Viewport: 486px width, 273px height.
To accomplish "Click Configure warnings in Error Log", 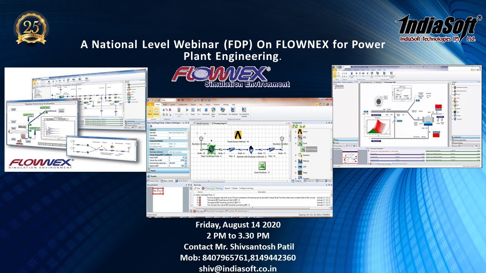I will (x=246, y=188).
